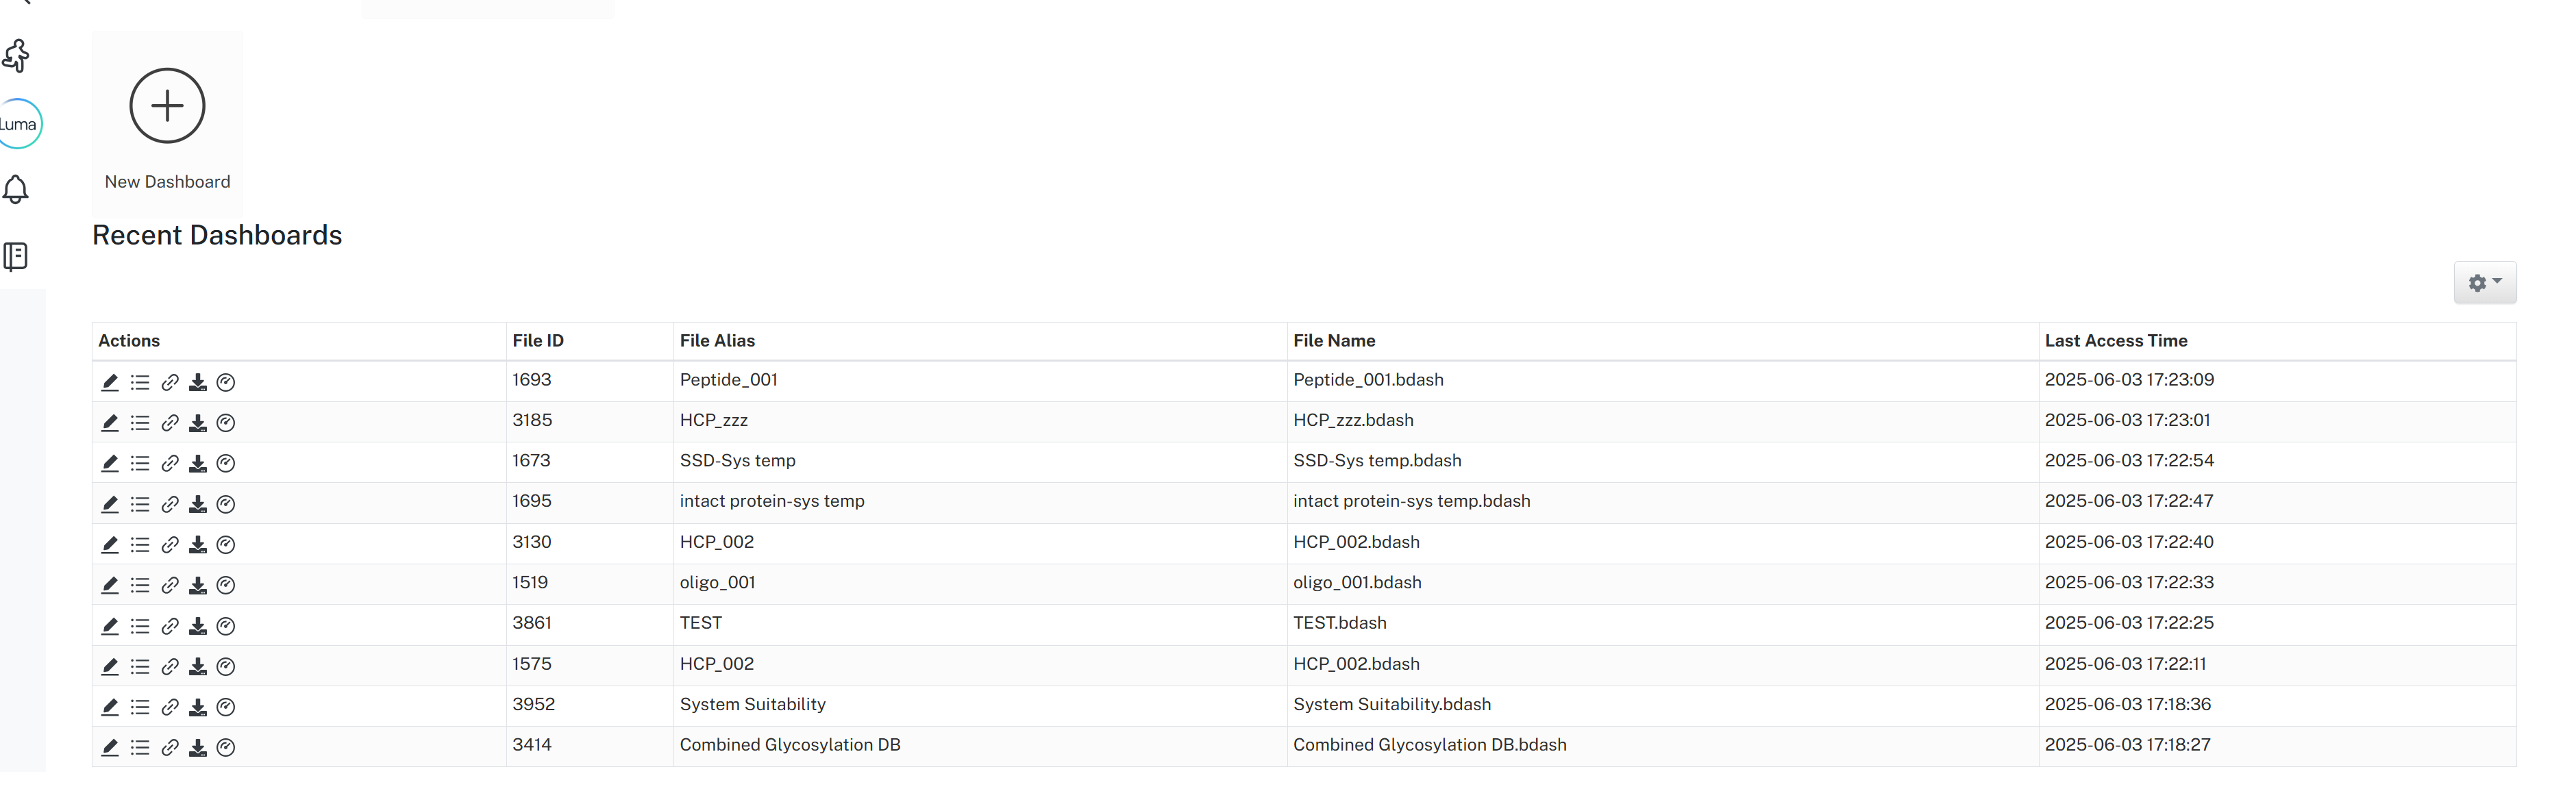The height and width of the screenshot is (791, 2576).
Task: Open notifications bell in the sidebar
Action: tap(16, 190)
